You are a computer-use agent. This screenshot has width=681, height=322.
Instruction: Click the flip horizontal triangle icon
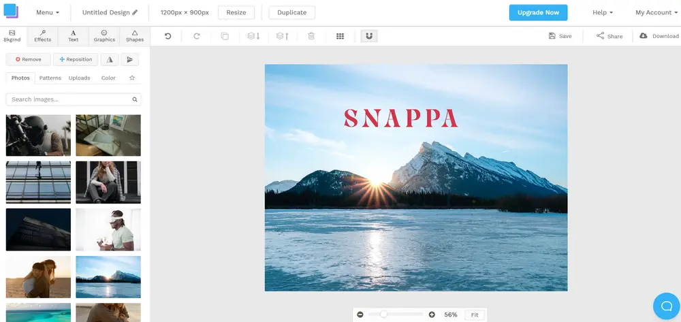click(x=110, y=59)
